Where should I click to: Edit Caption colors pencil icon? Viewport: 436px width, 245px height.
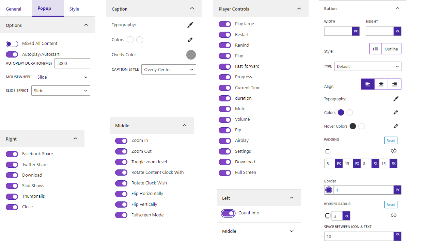[190, 40]
